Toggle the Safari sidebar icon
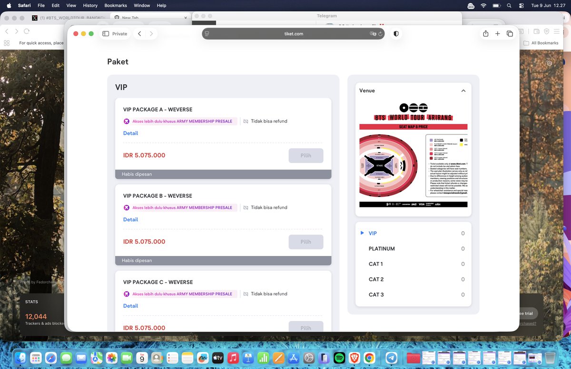 (x=106, y=34)
